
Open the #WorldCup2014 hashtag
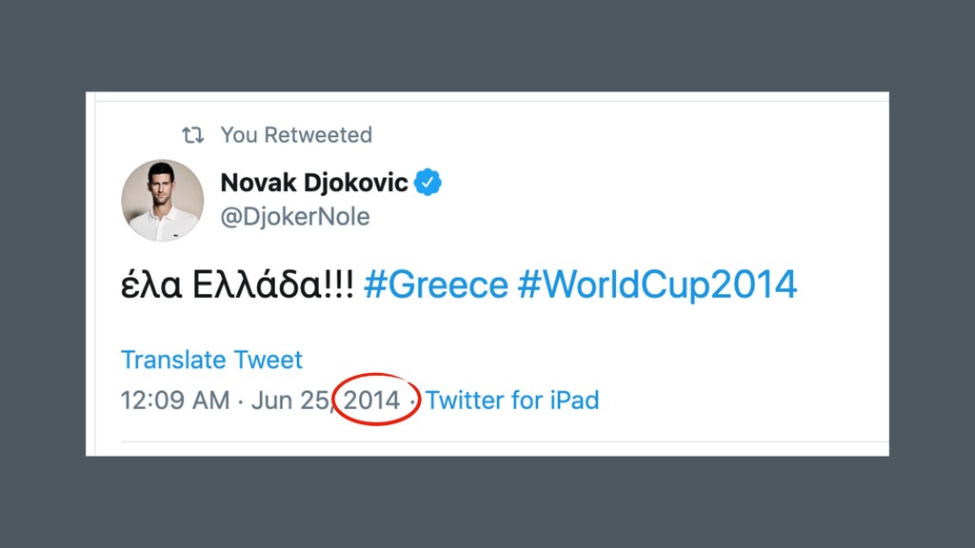(657, 284)
